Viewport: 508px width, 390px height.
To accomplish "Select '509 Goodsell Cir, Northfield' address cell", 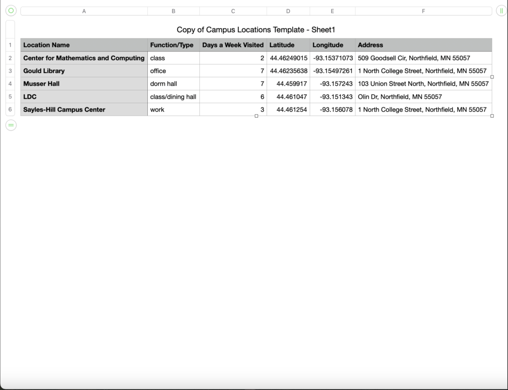I will point(424,58).
